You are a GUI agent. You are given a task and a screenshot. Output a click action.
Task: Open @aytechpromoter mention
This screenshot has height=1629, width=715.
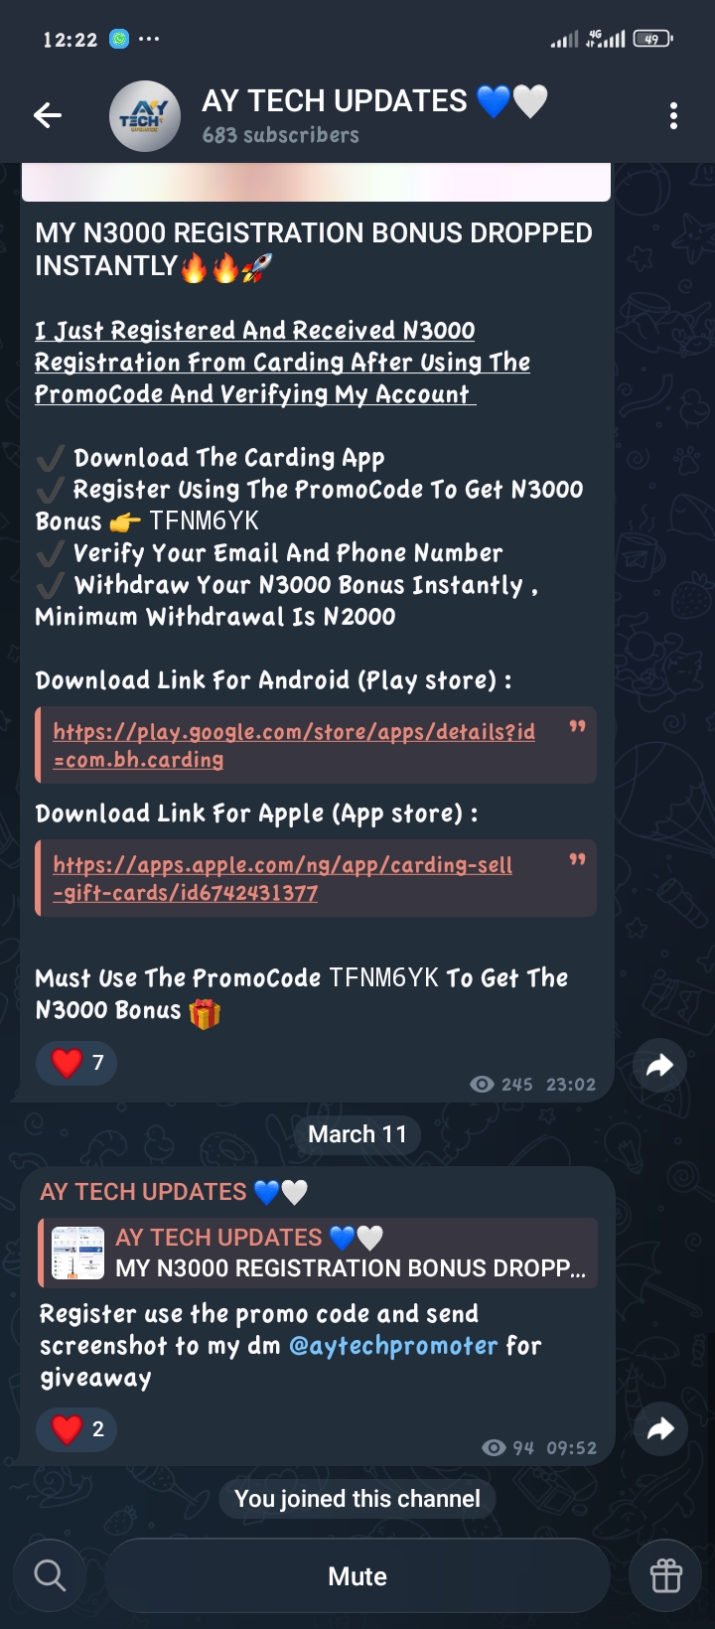click(x=393, y=1346)
